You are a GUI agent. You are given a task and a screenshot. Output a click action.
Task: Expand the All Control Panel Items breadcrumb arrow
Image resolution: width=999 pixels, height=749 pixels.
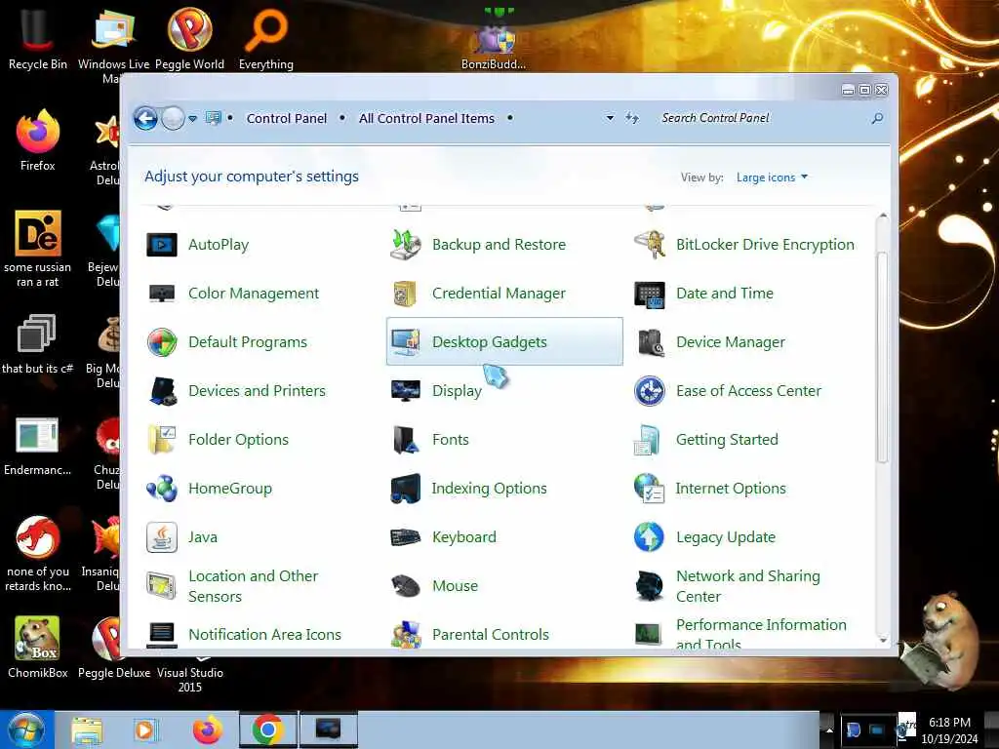509,118
